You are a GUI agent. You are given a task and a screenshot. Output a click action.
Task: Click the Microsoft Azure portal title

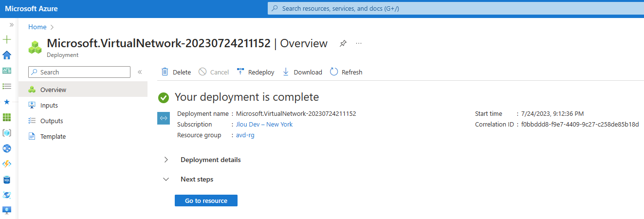point(31,8)
